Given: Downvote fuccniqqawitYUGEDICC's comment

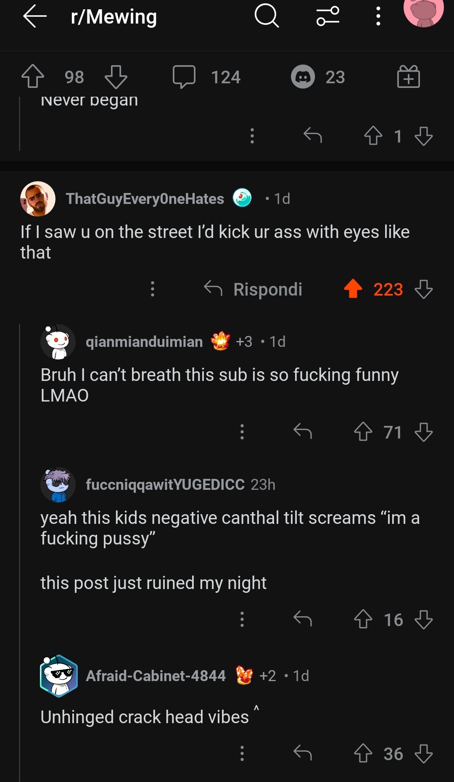Looking at the screenshot, I should (423, 620).
